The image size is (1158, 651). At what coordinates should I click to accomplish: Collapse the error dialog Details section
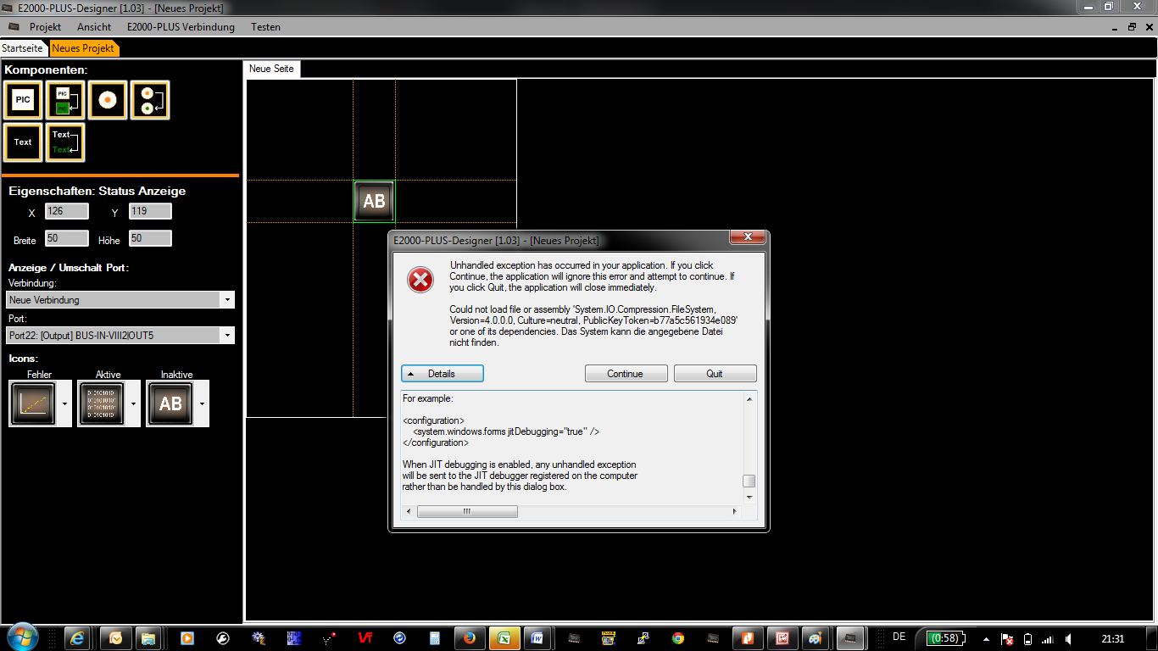(442, 374)
